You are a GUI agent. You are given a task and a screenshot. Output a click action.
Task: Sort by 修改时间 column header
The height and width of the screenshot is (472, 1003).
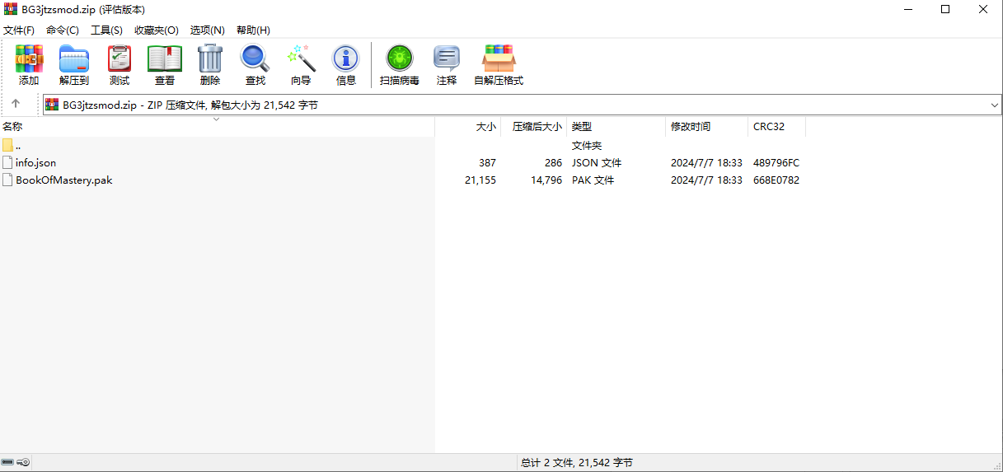[x=706, y=127]
